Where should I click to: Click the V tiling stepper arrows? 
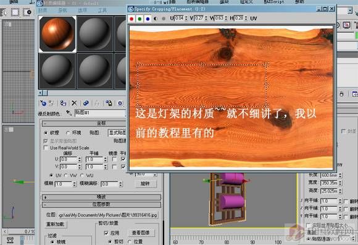[106, 167]
